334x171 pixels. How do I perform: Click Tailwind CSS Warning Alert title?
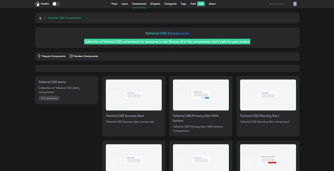pyautogui.click(x=259, y=116)
